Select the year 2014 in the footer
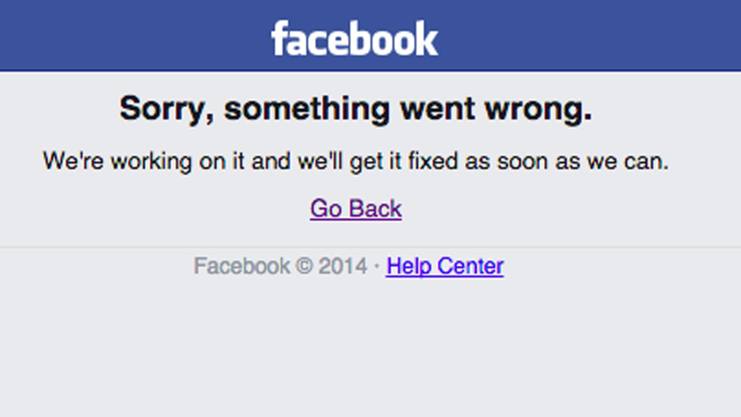Image resolution: width=741 pixels, height=417 pixels. pos(343,266)
